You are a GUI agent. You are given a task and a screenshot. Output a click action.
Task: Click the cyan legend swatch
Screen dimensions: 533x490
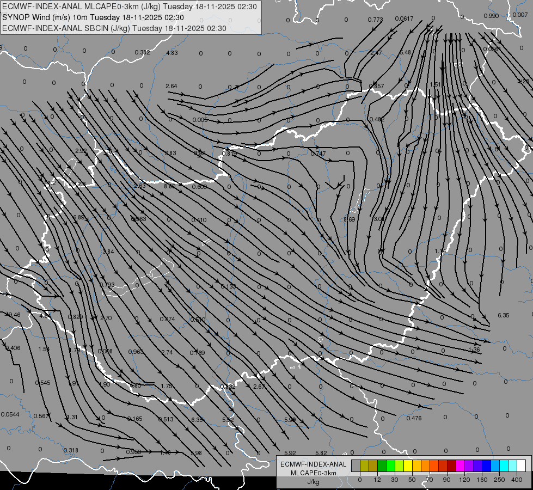[504, 465]
